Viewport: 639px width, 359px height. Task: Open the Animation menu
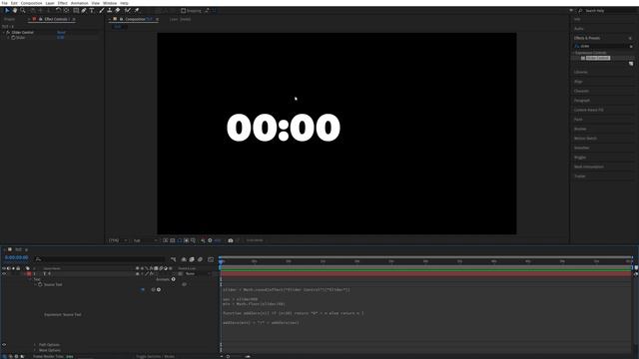80,3
